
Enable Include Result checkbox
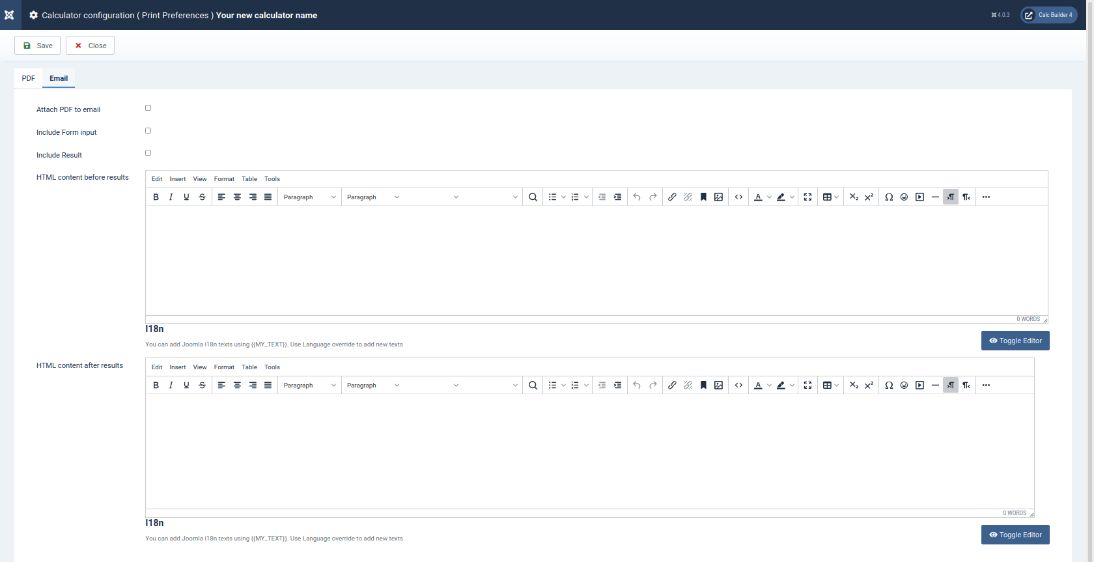[x=148, y=153]
